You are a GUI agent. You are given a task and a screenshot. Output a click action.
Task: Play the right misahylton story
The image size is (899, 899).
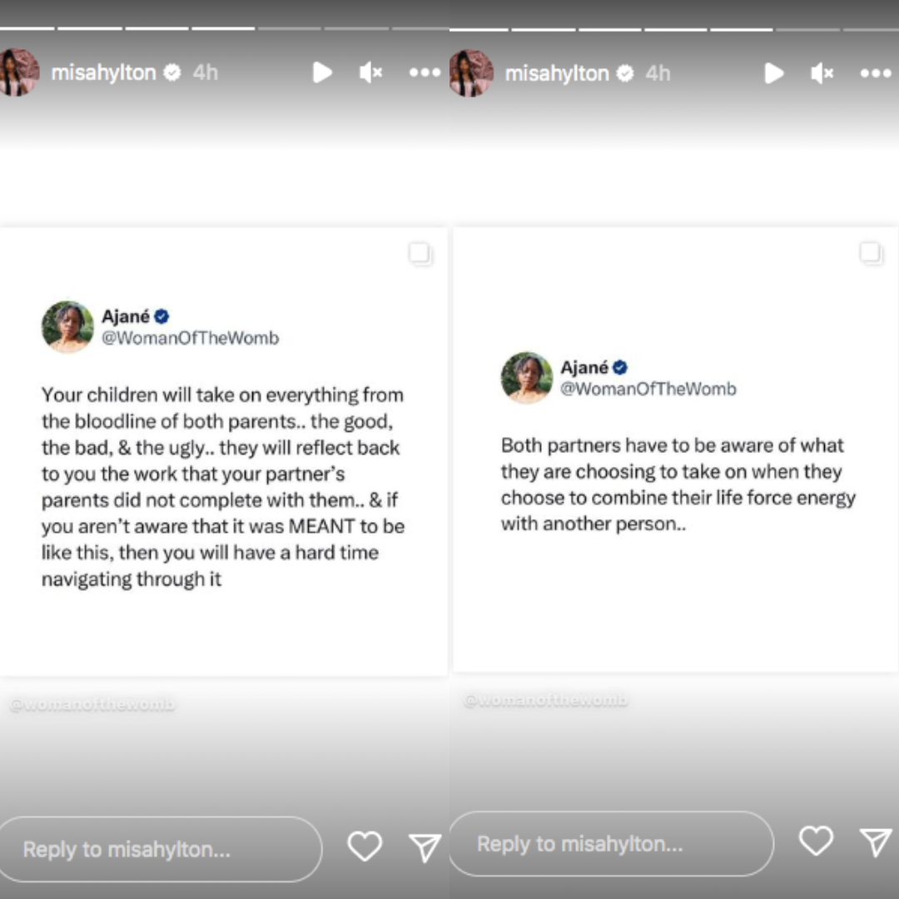[774, 73]
